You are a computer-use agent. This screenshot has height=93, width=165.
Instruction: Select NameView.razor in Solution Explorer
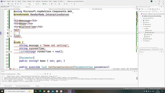(x=150, y=33)
